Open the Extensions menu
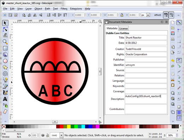This screenshot has width=184, height=140. coord(76,9)
